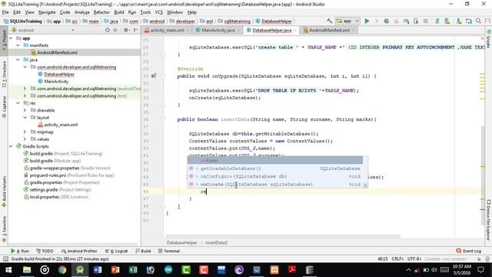Open the Navigate menu
Screen dimensions: 492x277
coord(47,12)
